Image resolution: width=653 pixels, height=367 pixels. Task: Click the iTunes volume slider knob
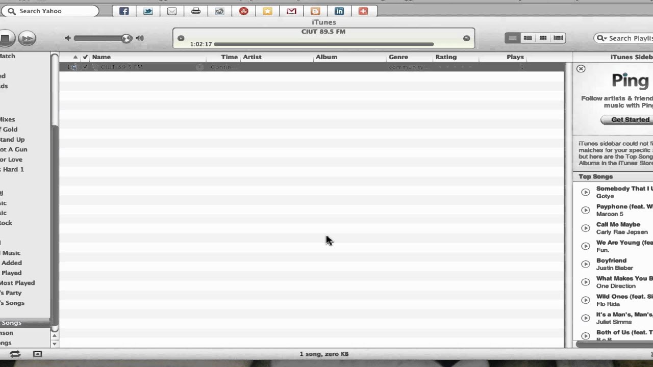point(126,38)
